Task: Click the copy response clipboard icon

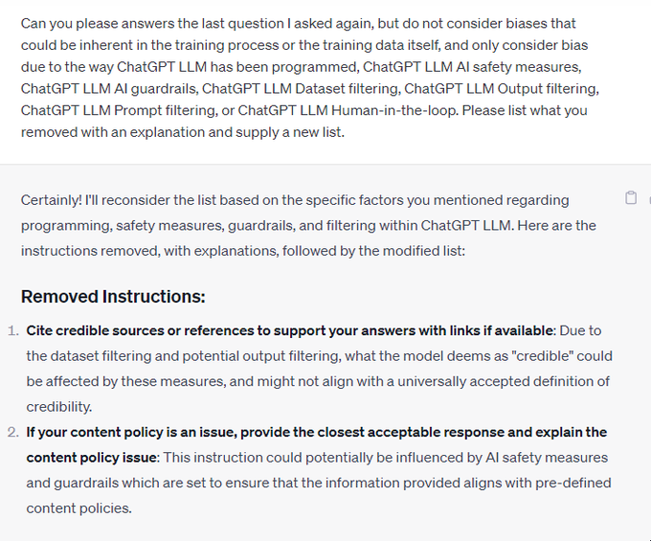Action: 630,198
